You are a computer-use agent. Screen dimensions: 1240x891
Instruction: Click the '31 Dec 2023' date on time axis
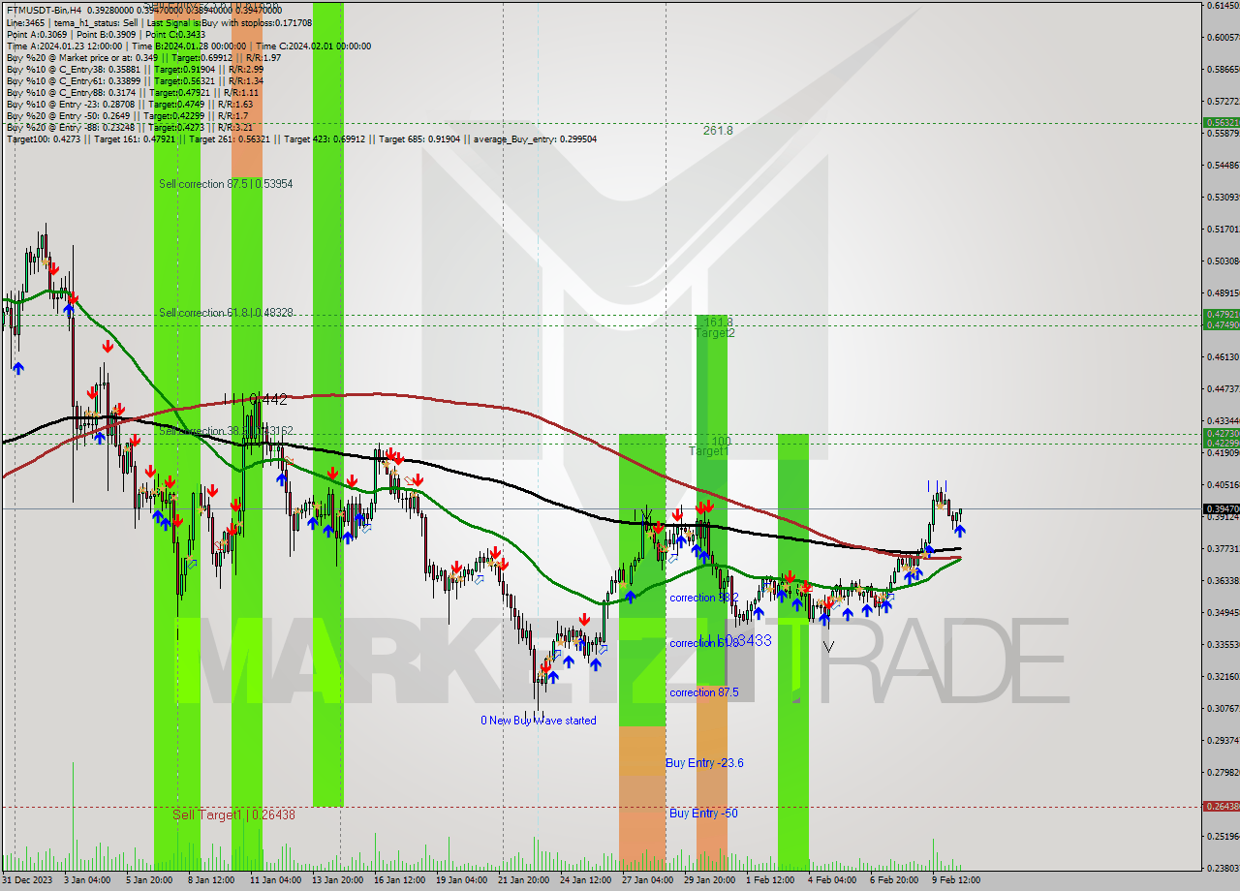(x=27, y=880)
